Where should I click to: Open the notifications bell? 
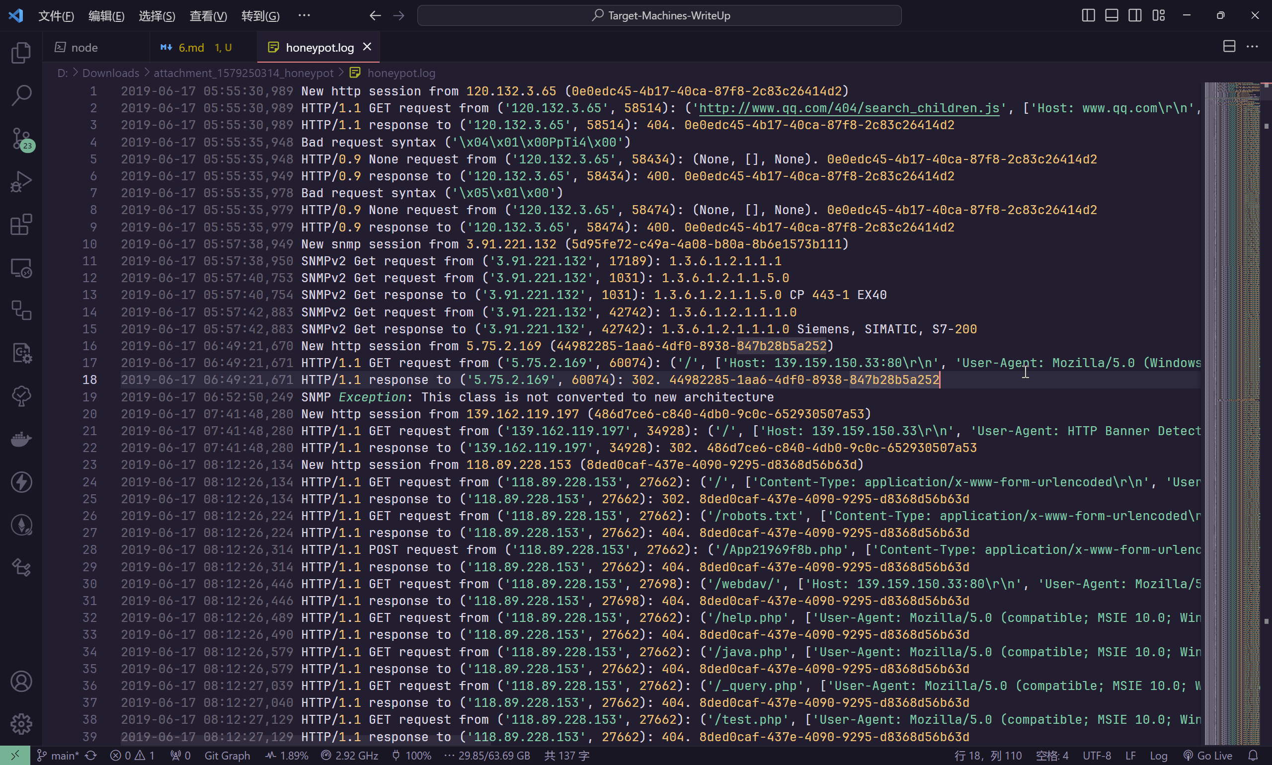pyautogui.click(x=1254, y=755)
